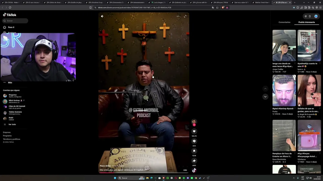This screenshot has width=323, height=181.
Task: Expand the Términos y políticas section
Action: tap(12, 139)
